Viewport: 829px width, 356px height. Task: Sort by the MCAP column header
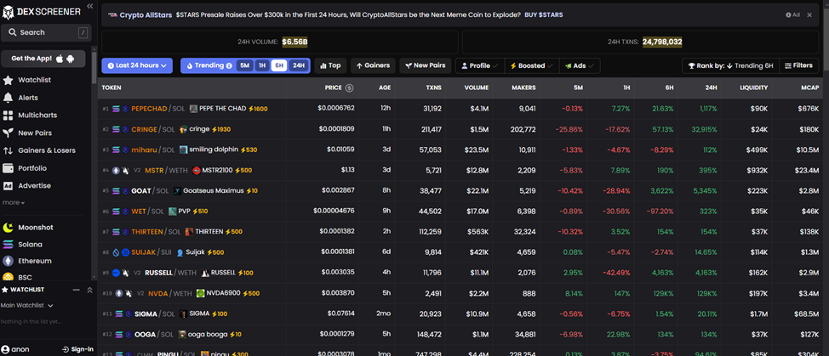[x=810, y=88]
